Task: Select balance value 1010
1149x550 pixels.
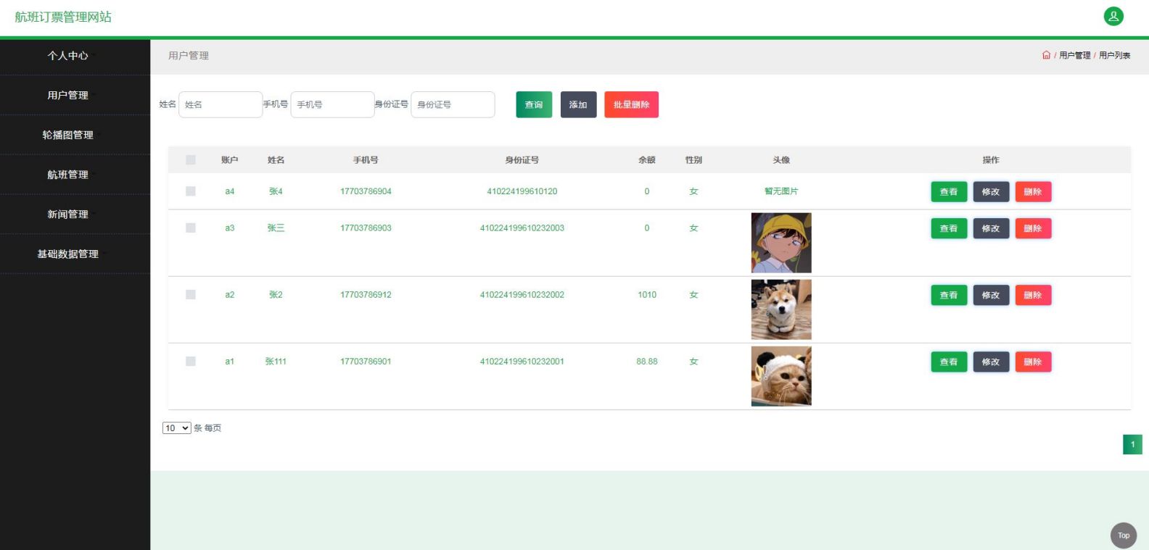Action: [647, 294]
